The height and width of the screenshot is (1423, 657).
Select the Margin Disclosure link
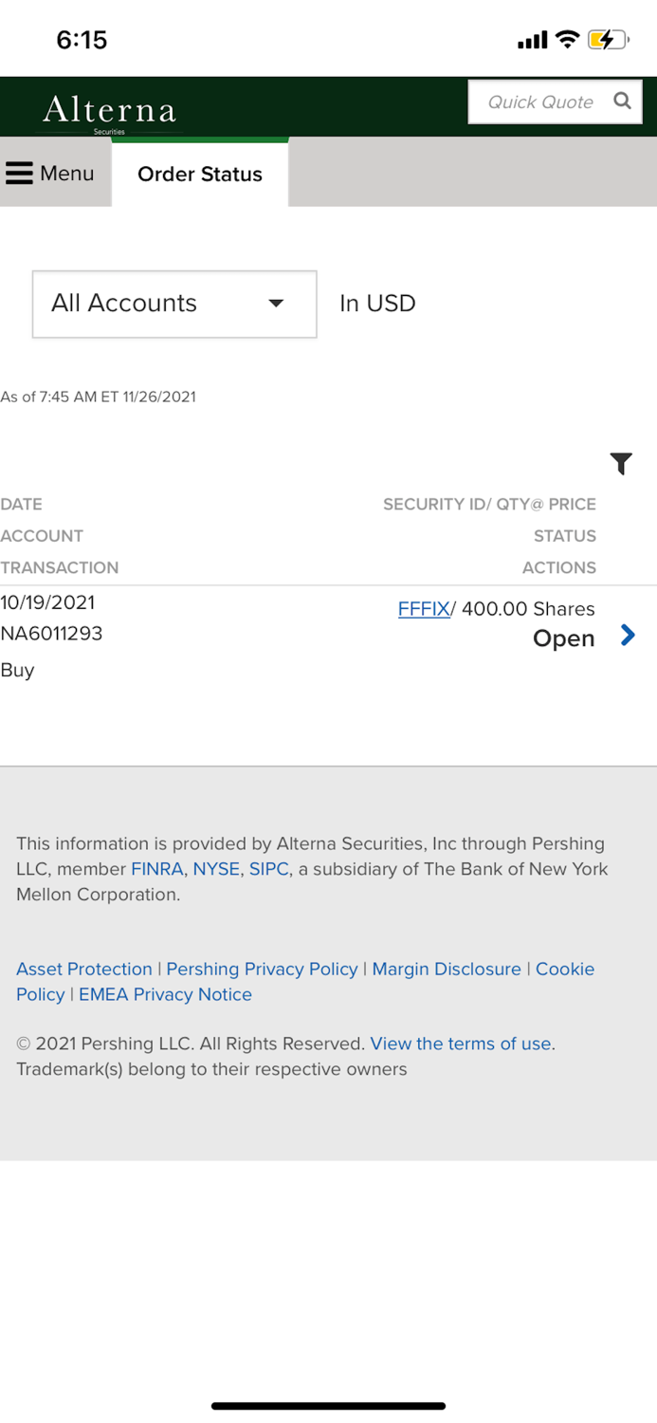(447, 969)
